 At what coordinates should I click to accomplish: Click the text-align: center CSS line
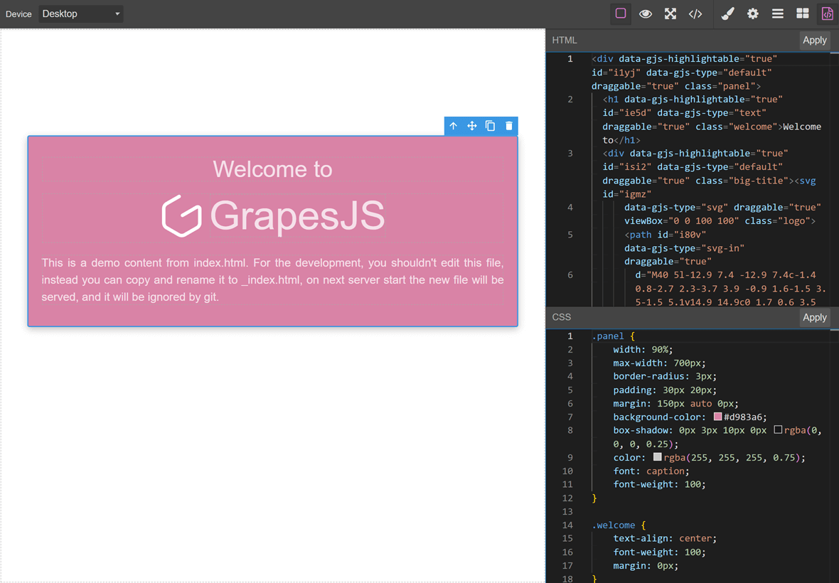(665, 538)
